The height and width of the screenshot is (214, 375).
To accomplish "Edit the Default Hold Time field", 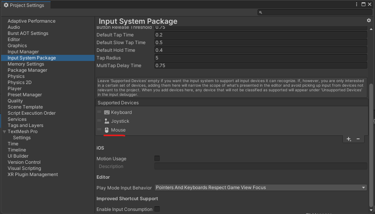I will tap(261, 50).
